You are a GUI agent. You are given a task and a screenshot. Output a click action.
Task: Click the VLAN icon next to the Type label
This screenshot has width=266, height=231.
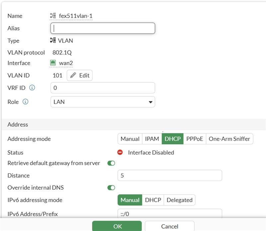53,40
